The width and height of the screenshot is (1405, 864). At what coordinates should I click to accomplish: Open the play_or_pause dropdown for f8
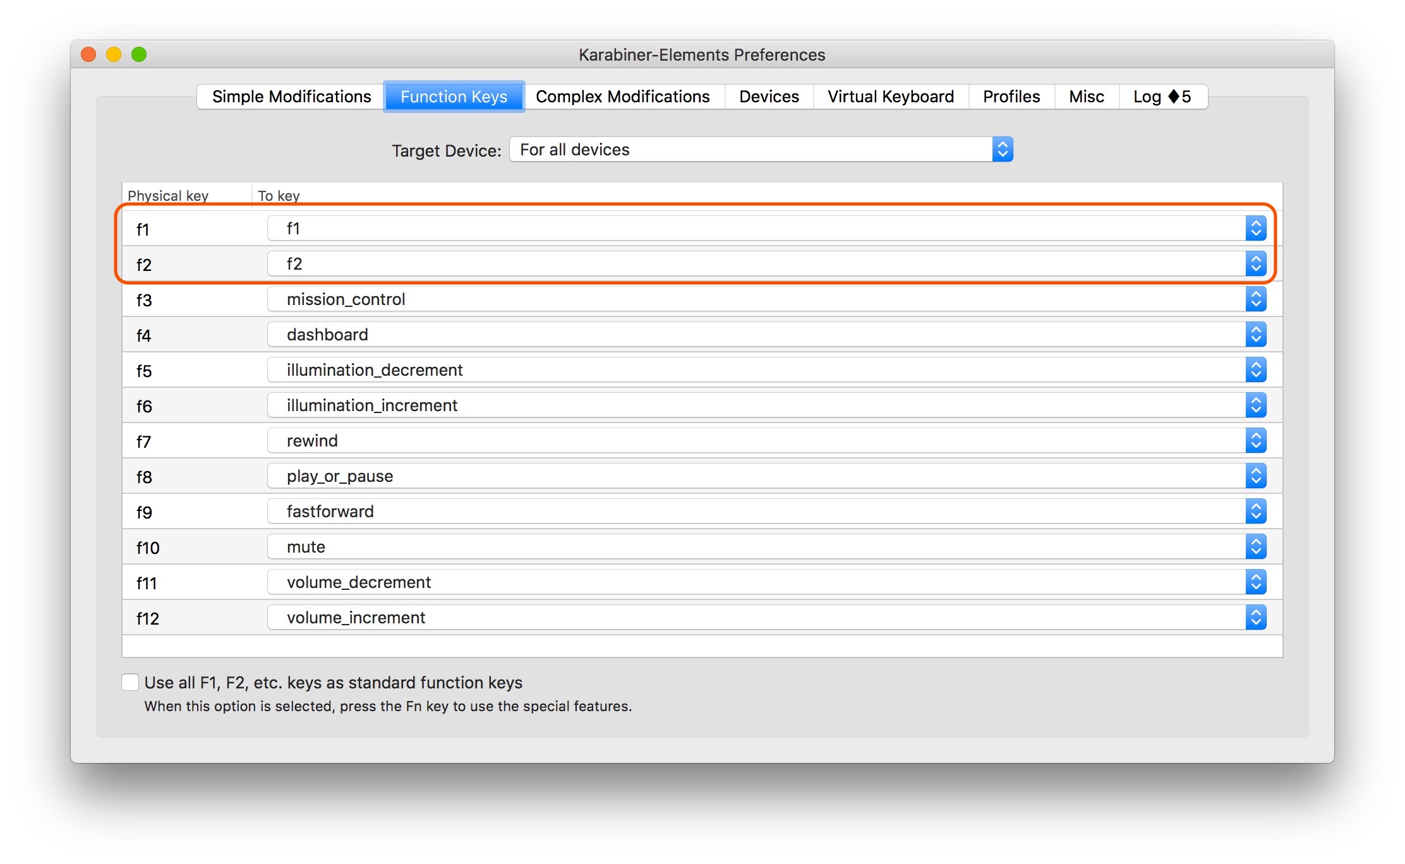click(767, 476)
